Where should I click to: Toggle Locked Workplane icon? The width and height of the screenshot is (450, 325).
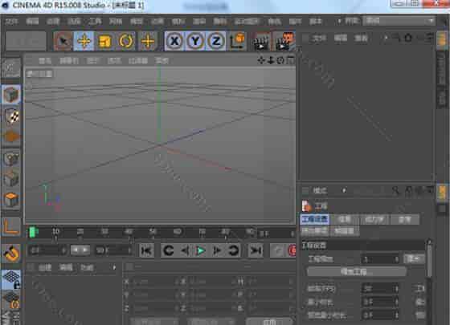(11, 279)
